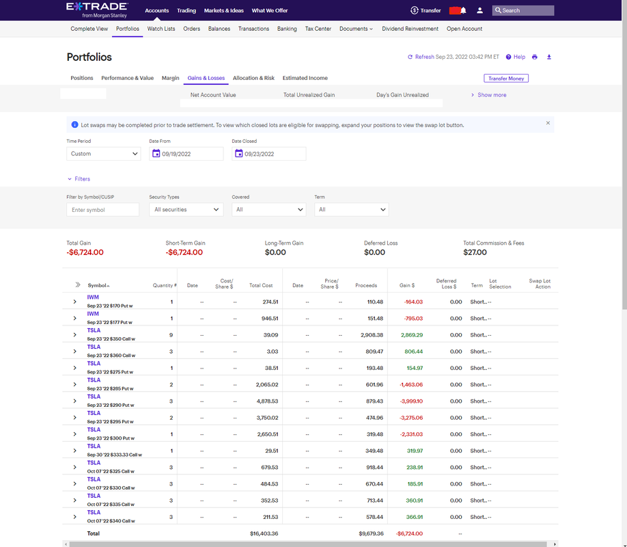This screenshot has width=627, height=547.
Task: Expand the IWM $177 Put row
Action: click(x=74, y=319)
